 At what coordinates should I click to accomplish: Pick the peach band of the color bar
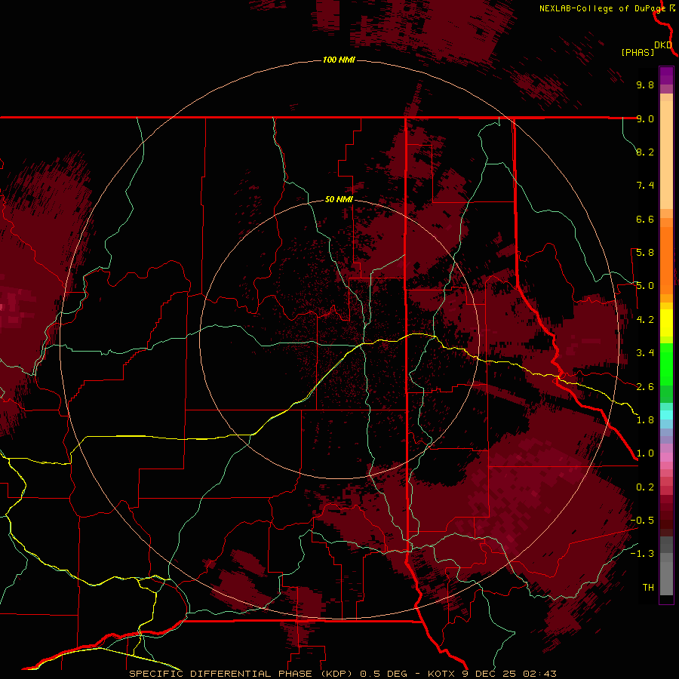(666, 155)
